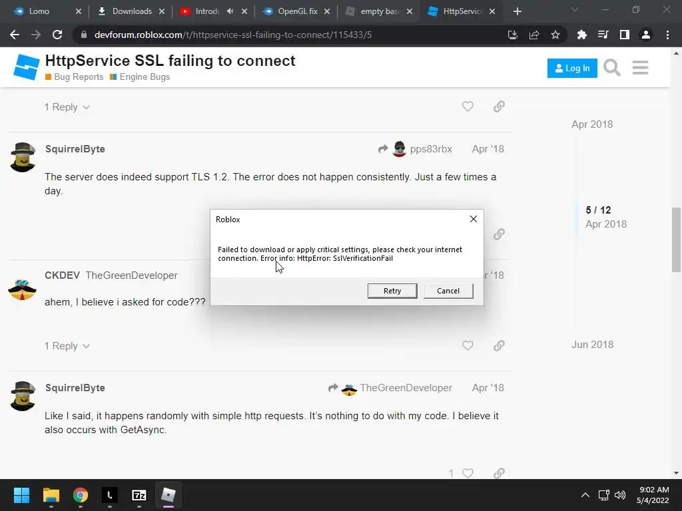This screenshot has height=511, width=682.
Task: Open 7-Zip from the taskbar
Action: point(139,495)
